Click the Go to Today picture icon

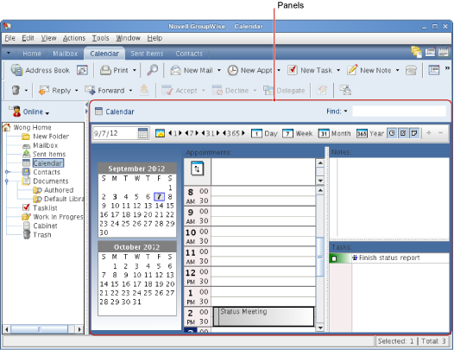click(160, 133)
